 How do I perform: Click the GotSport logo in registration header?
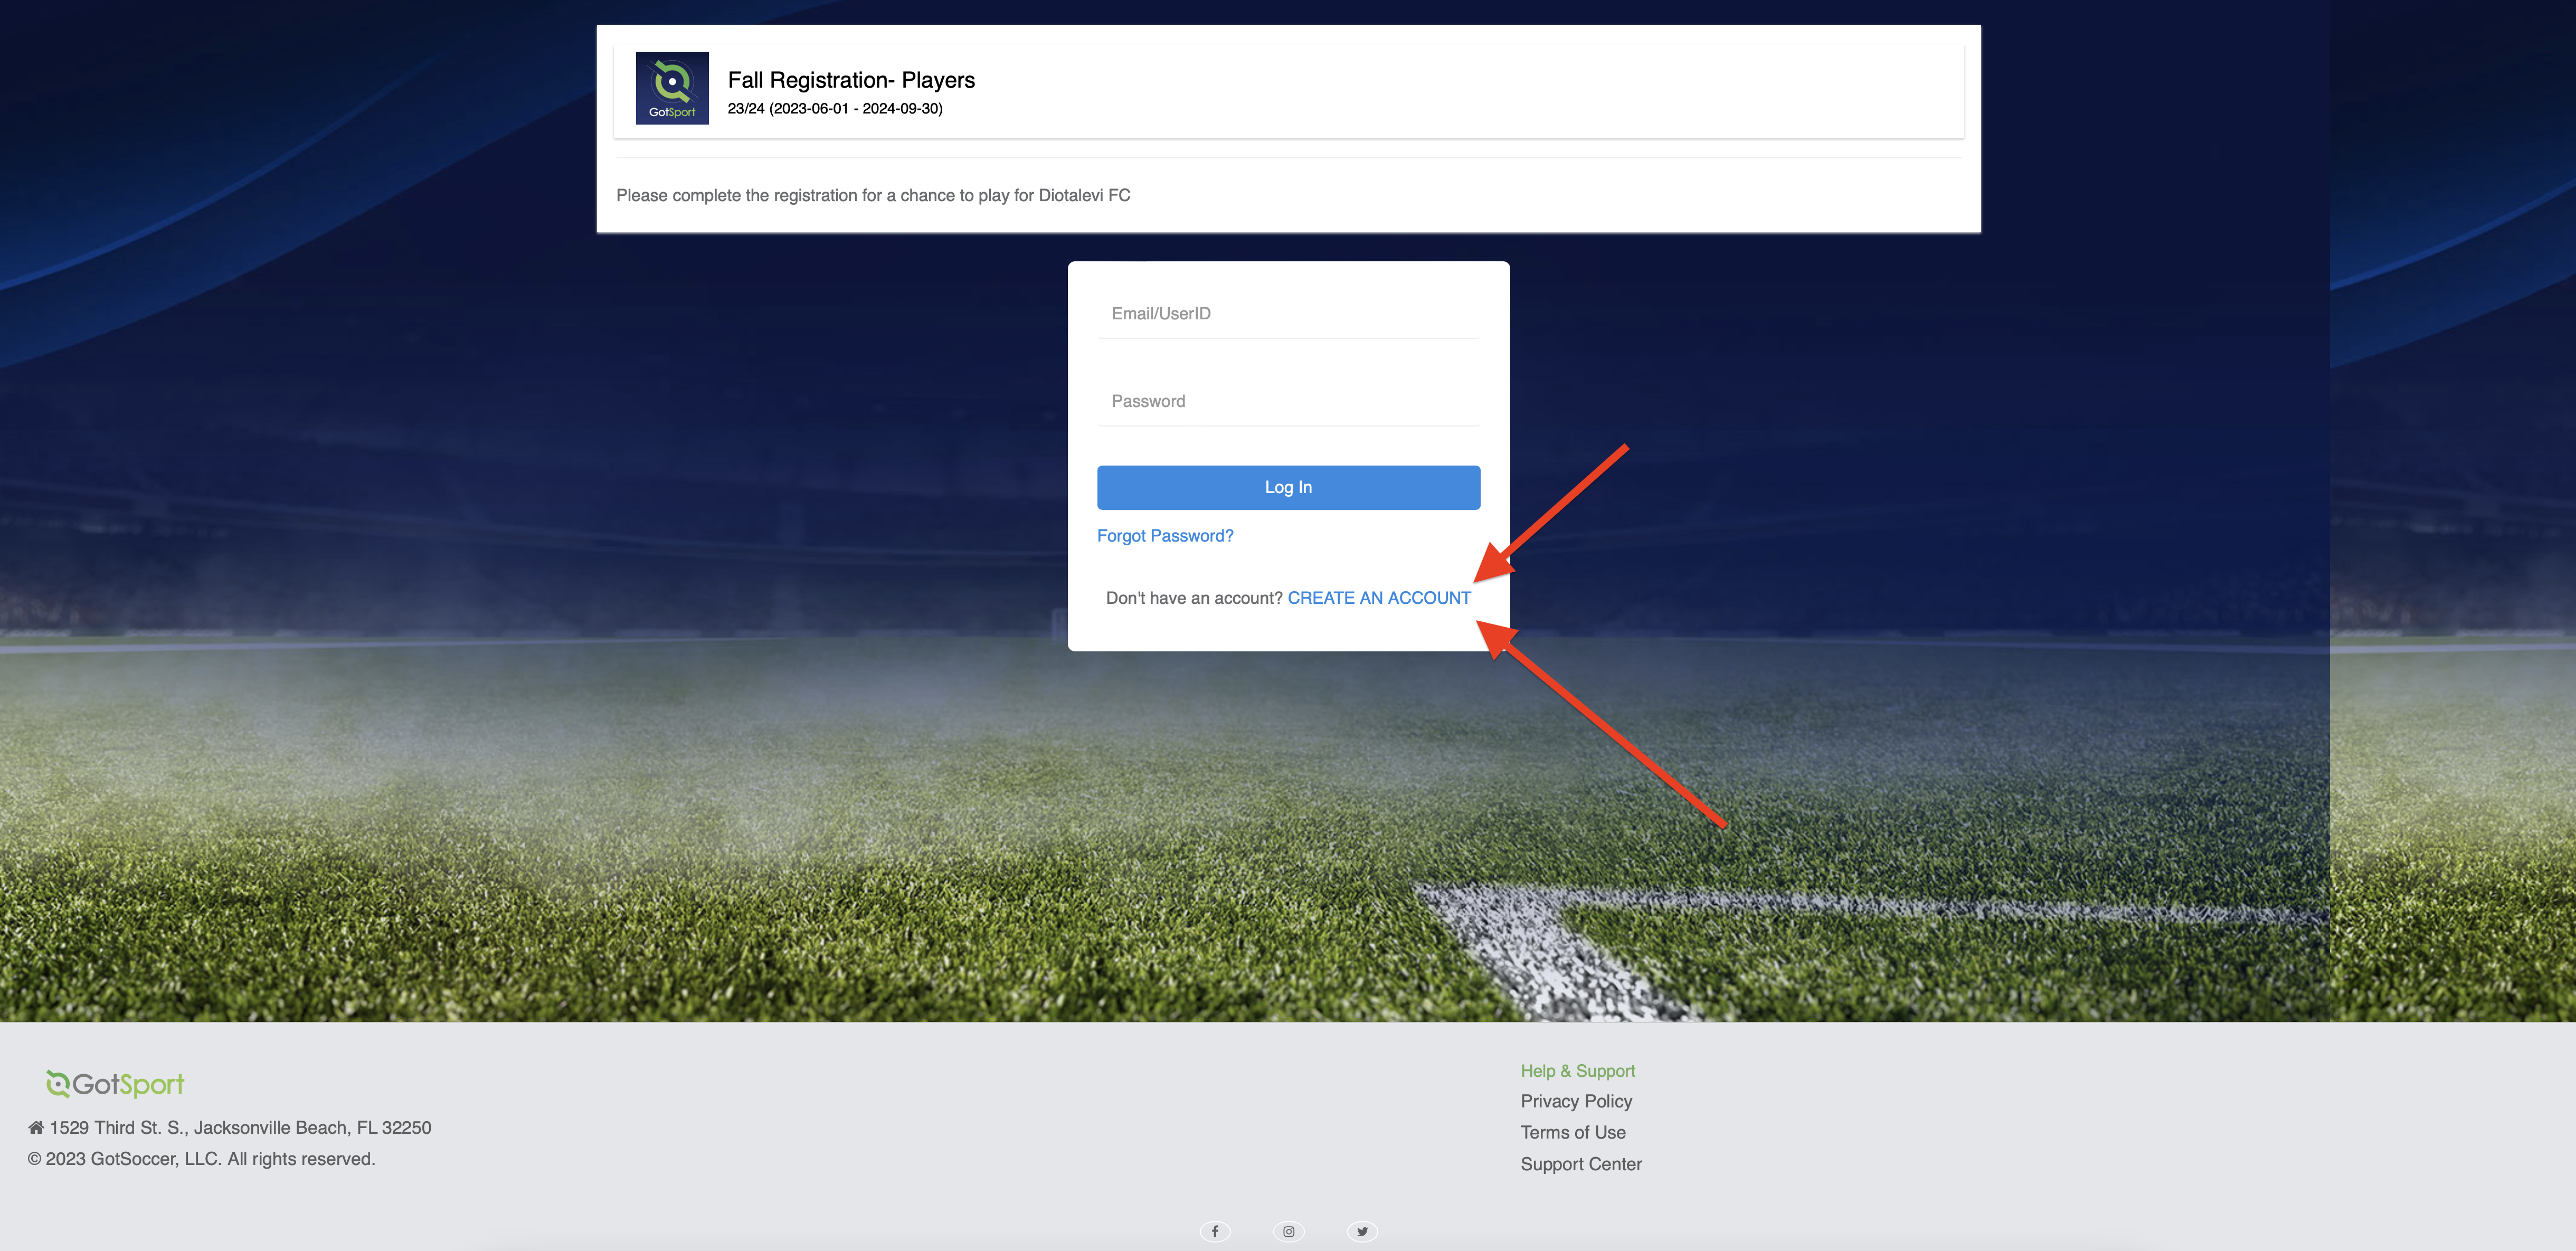click(x=672, y=88)
